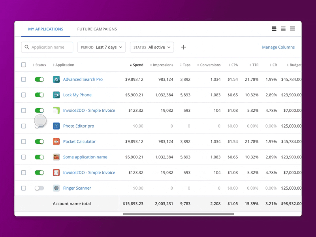316x237 pixels.
Task: Click the plus icon to add filter
Action: 183,47
